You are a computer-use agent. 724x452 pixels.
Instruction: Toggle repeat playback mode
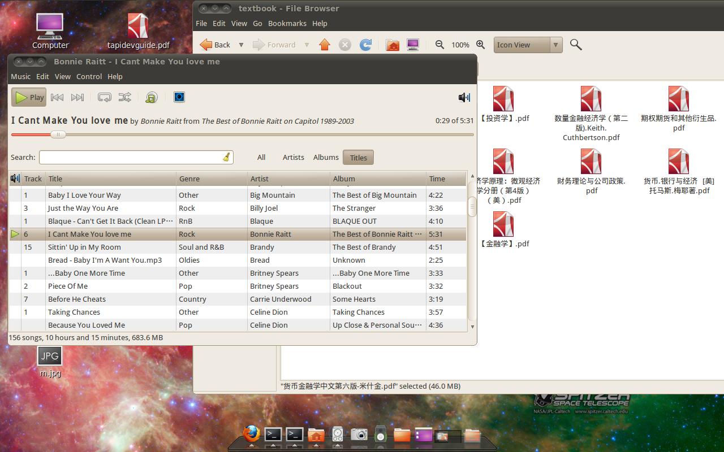click(x=105, y=97)
